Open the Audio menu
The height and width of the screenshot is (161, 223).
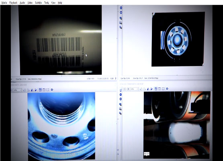click(23, 2)
